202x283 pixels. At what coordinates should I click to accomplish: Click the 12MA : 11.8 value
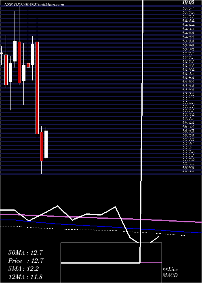tap(25, 277)
